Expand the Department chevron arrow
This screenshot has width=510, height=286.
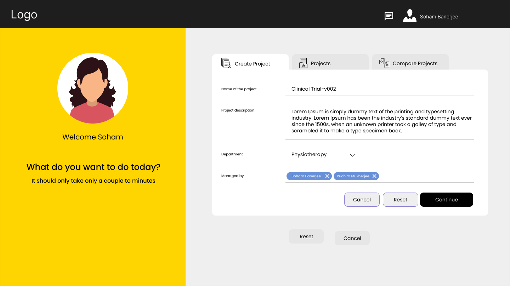(352, 155)
